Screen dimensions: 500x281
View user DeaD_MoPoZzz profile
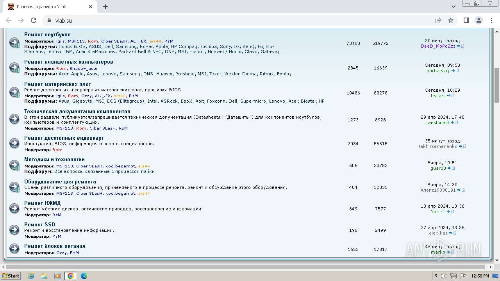click(438, 46)
